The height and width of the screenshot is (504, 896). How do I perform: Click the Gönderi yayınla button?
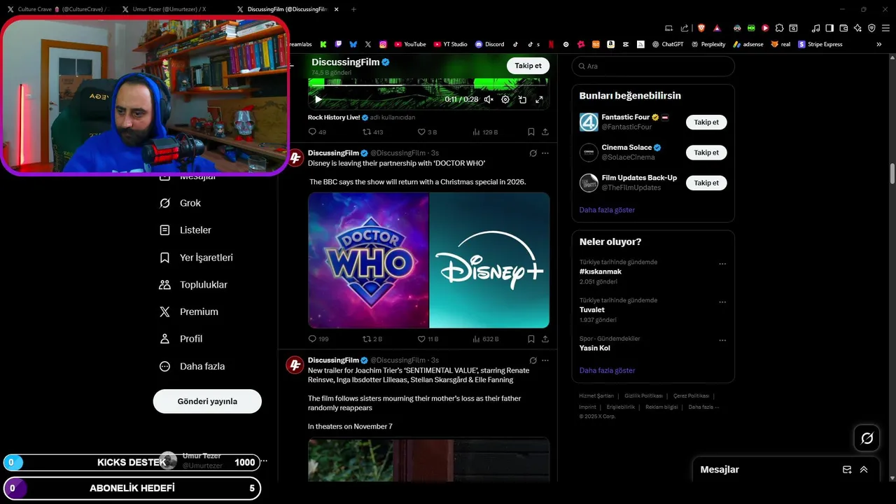207,401
